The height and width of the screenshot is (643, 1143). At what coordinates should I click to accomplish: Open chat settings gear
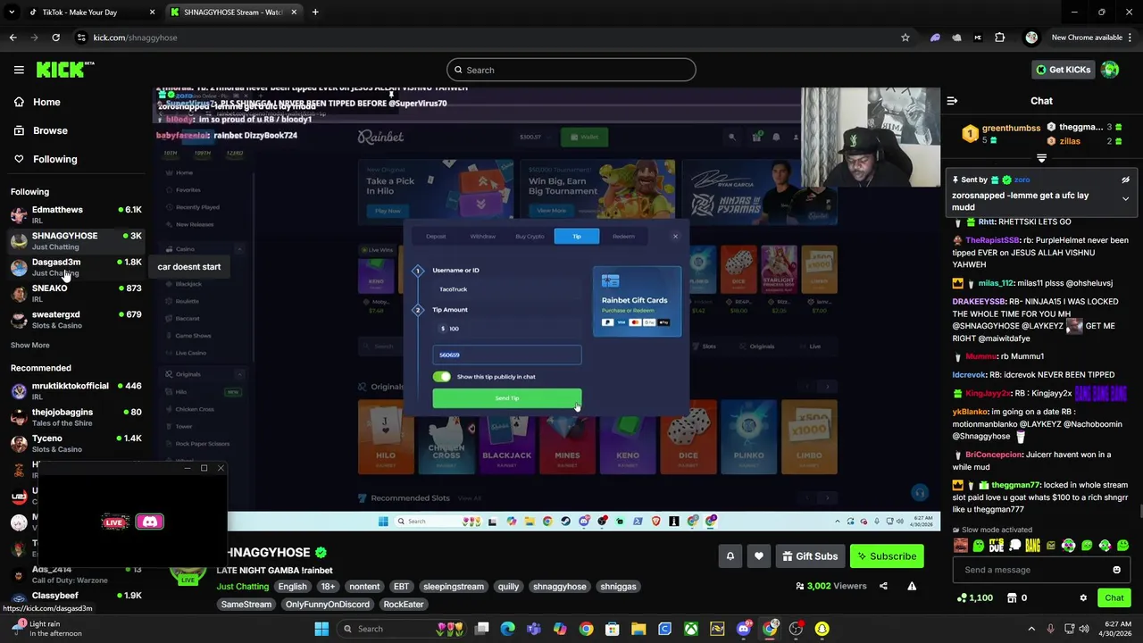point(1083,597)
